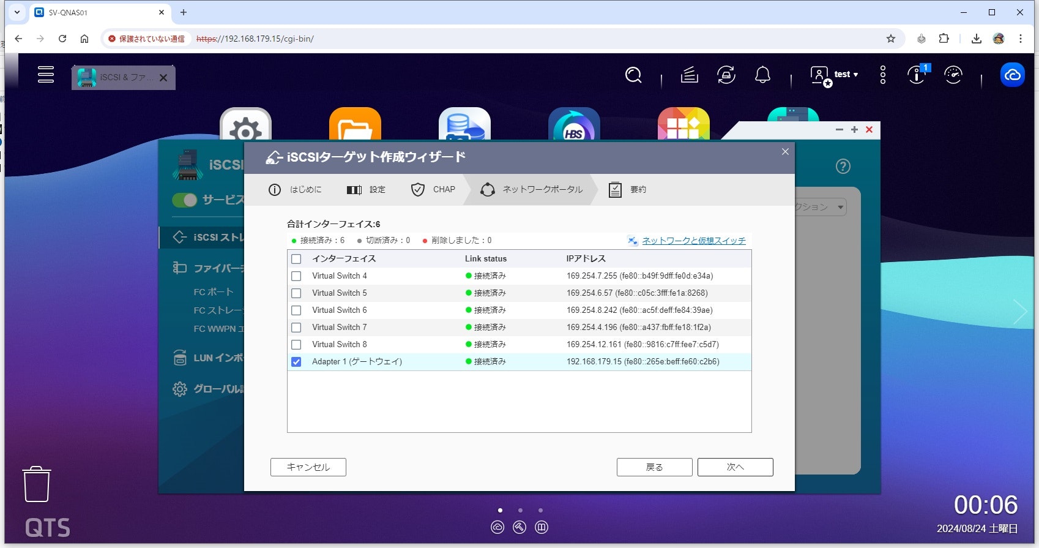
Task: Open the external devices sync icon
Action: (726, 75)
